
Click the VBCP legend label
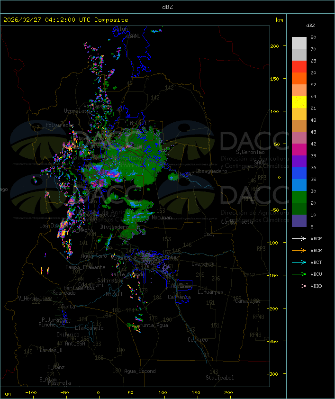click(316, 239)
